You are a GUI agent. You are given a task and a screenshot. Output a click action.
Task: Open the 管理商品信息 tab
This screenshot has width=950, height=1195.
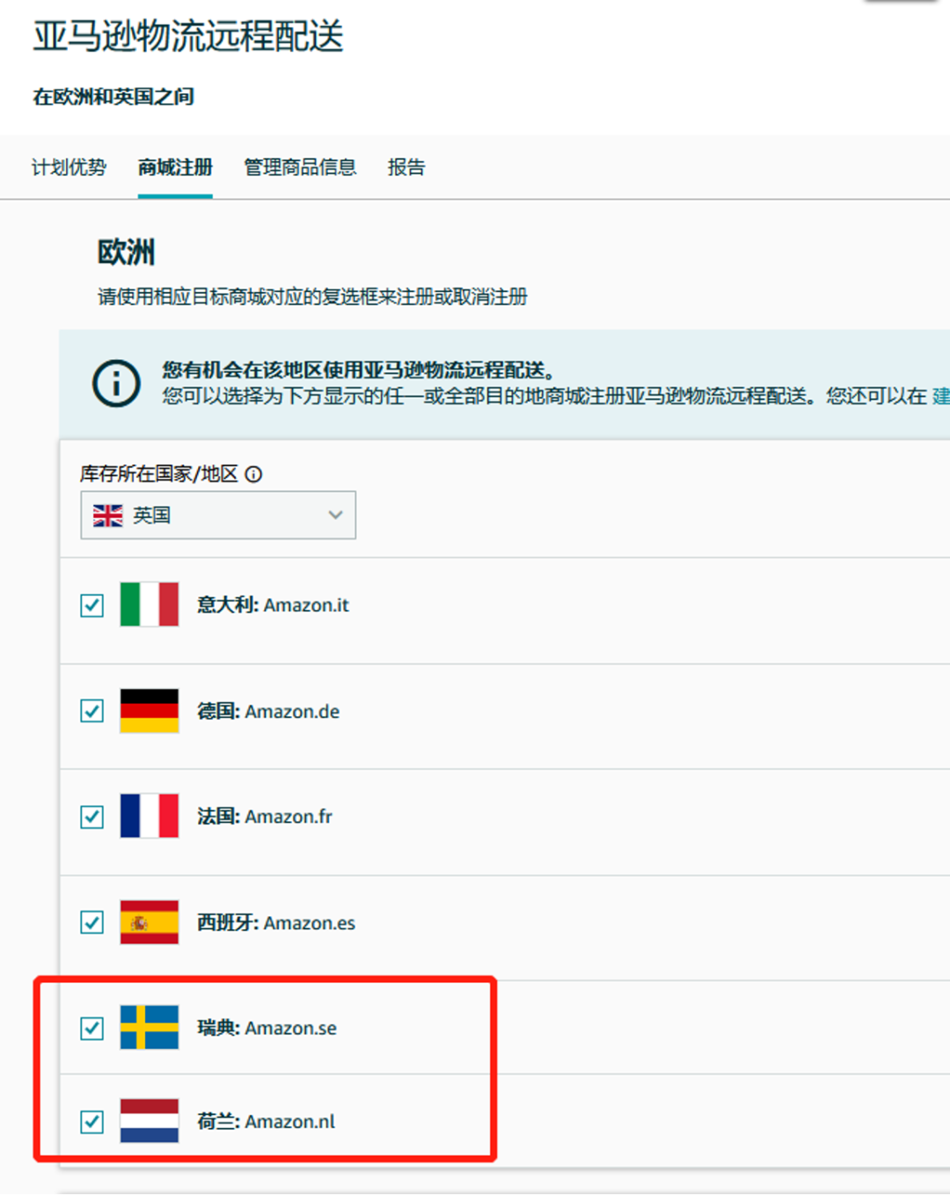(x=300, y=167)
